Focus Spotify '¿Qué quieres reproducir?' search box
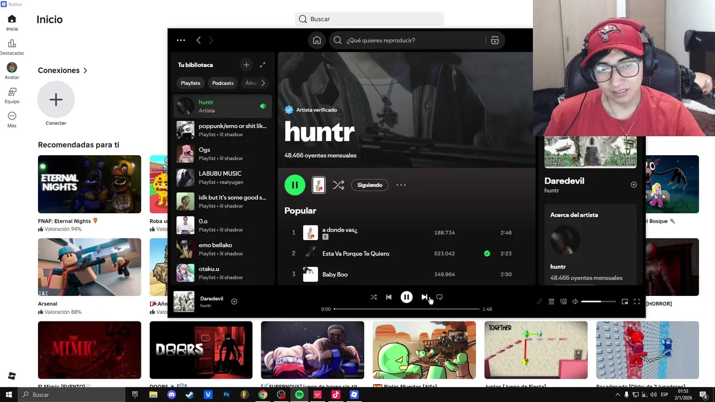This screenshot has width=715, height=402. (x=408, y=40)
